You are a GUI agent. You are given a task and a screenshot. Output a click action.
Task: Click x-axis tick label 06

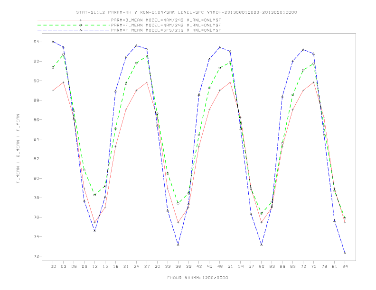click(x=74, y=266)
